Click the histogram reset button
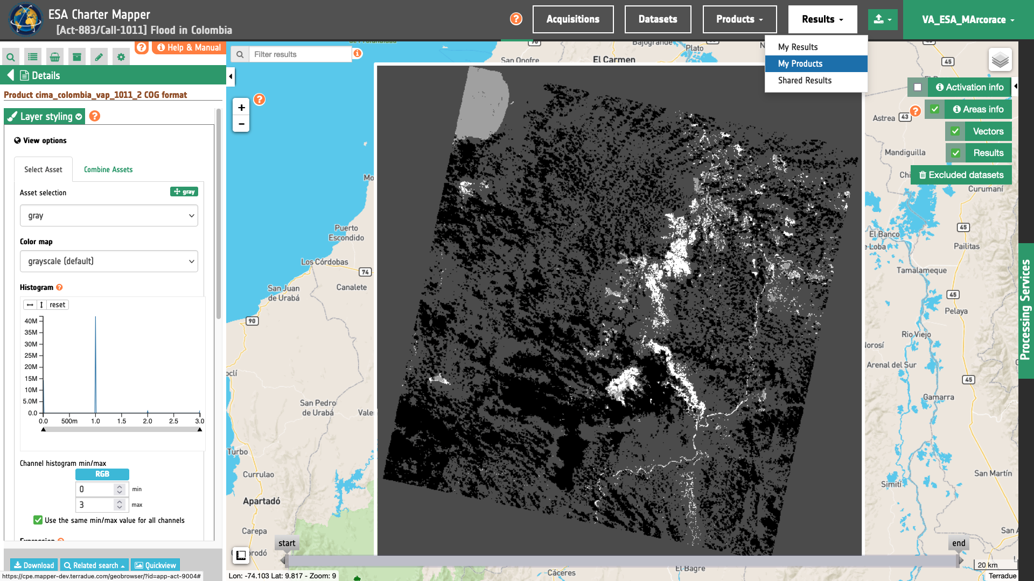 coord(58,304)
